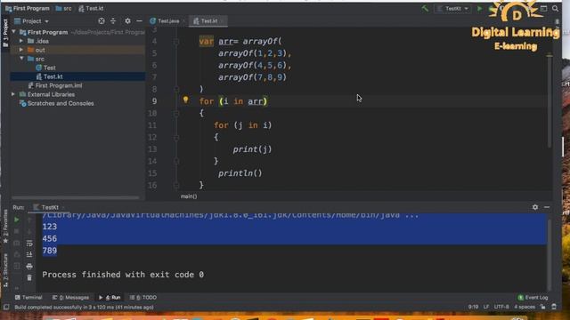The image size is (570, 320).
Task: Click the console output line 789
Action: (50, 251)
